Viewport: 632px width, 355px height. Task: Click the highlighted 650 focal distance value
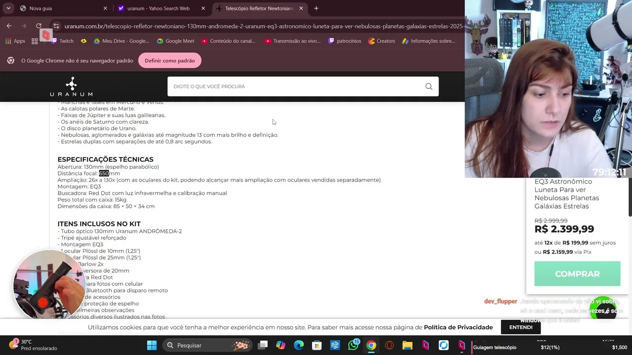pos(104,174)
